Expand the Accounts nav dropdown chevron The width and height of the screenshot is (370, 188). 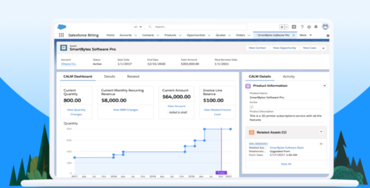(135, 35)
